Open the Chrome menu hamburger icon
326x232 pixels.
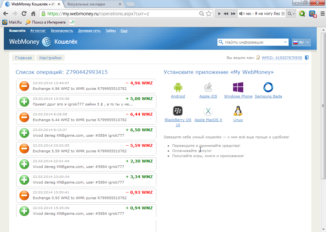tap(322, 13)
